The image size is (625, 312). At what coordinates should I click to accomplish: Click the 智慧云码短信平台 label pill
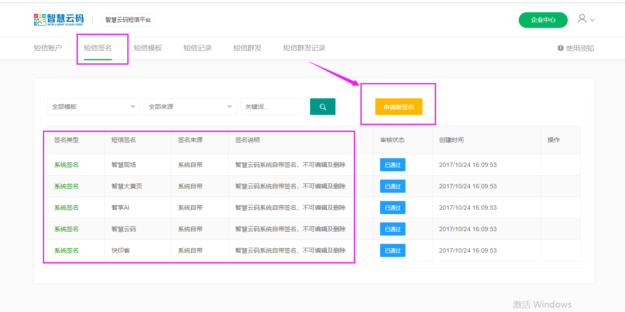pyautogui.click(x=128, y=20)
